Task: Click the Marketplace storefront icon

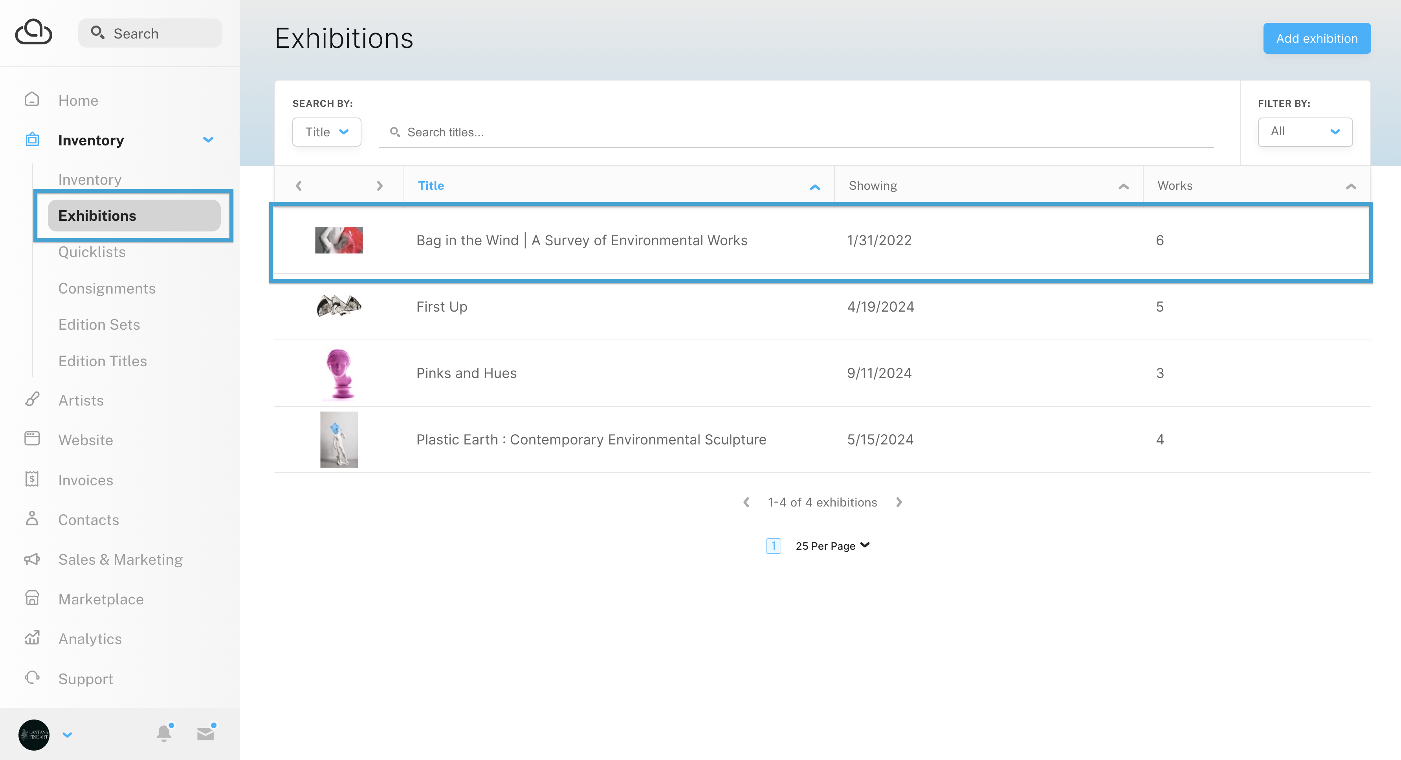Action: click(32, 598)
